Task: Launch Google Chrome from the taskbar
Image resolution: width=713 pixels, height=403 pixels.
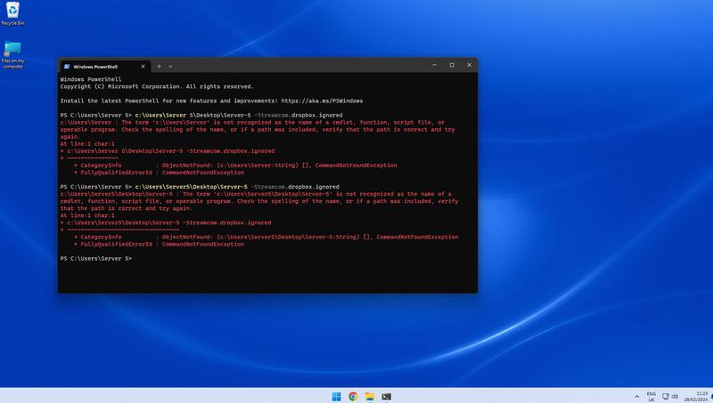Action: [353, 396]
